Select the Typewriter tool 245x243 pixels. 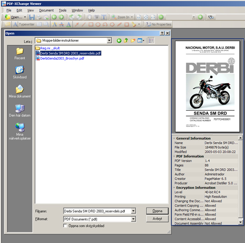(x=24, y=24)
